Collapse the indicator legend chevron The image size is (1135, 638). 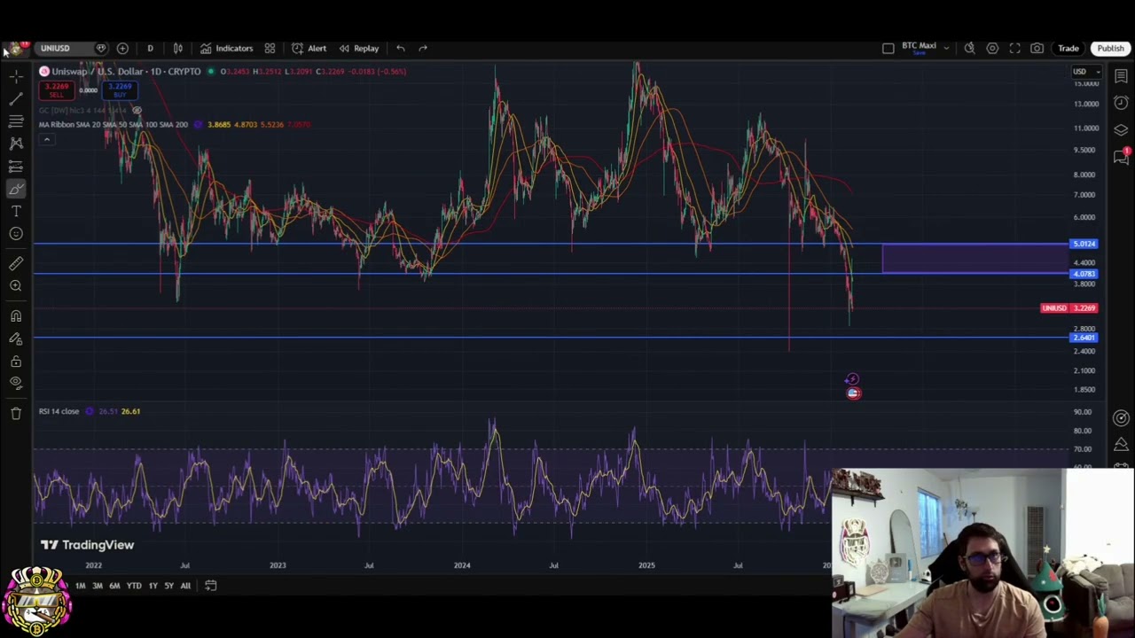coord(46,139)
